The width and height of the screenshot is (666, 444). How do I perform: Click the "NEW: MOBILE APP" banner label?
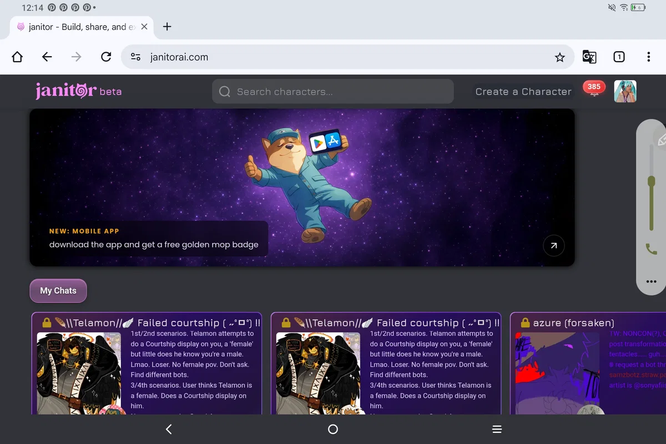point(84,231)
